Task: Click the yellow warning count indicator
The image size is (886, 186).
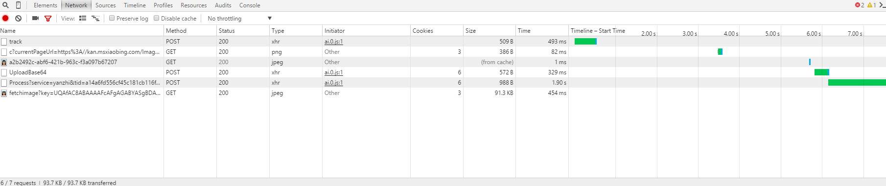Action: (x=872, y=5)
